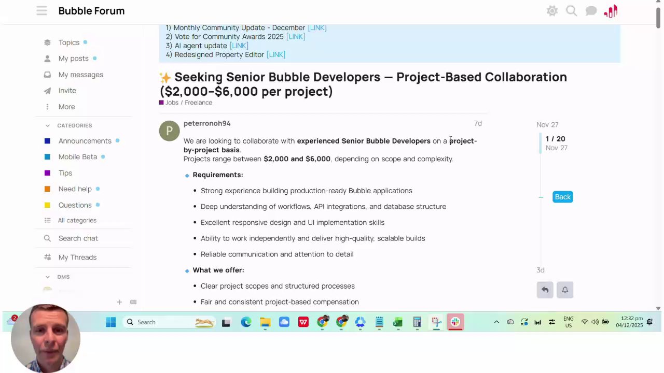Open Snipping Tool from taskbar
This screenshot has height=373, width=664.
[436, 322]
